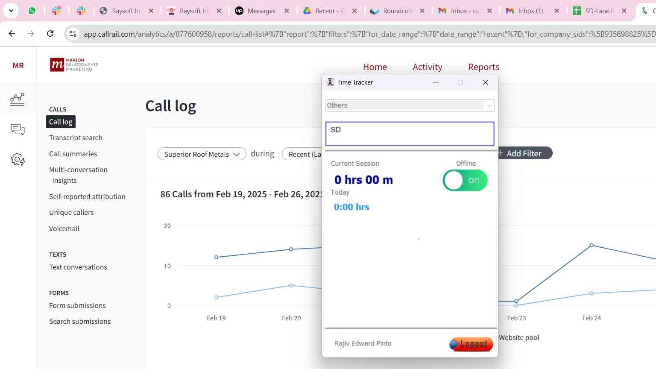Minimize the Time Tracker window
Viewport: 656px width, 369px height.
tap(436, 82)
